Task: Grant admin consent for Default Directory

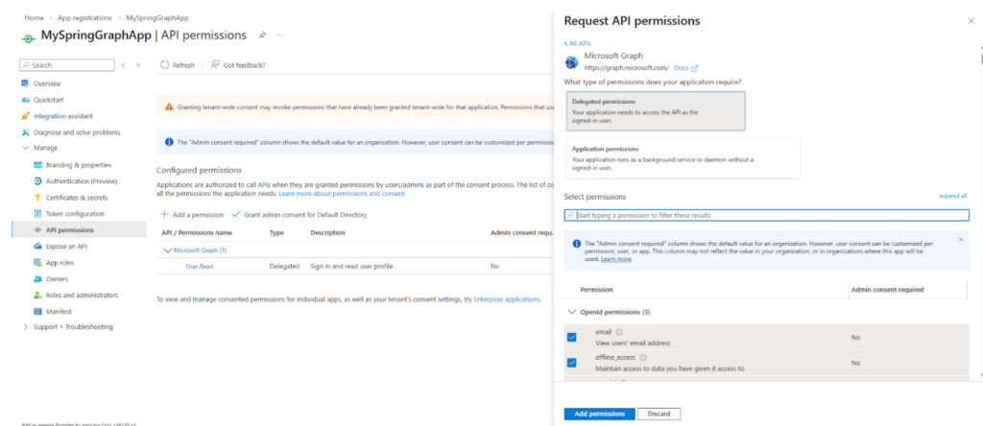Action: (300, 214)
